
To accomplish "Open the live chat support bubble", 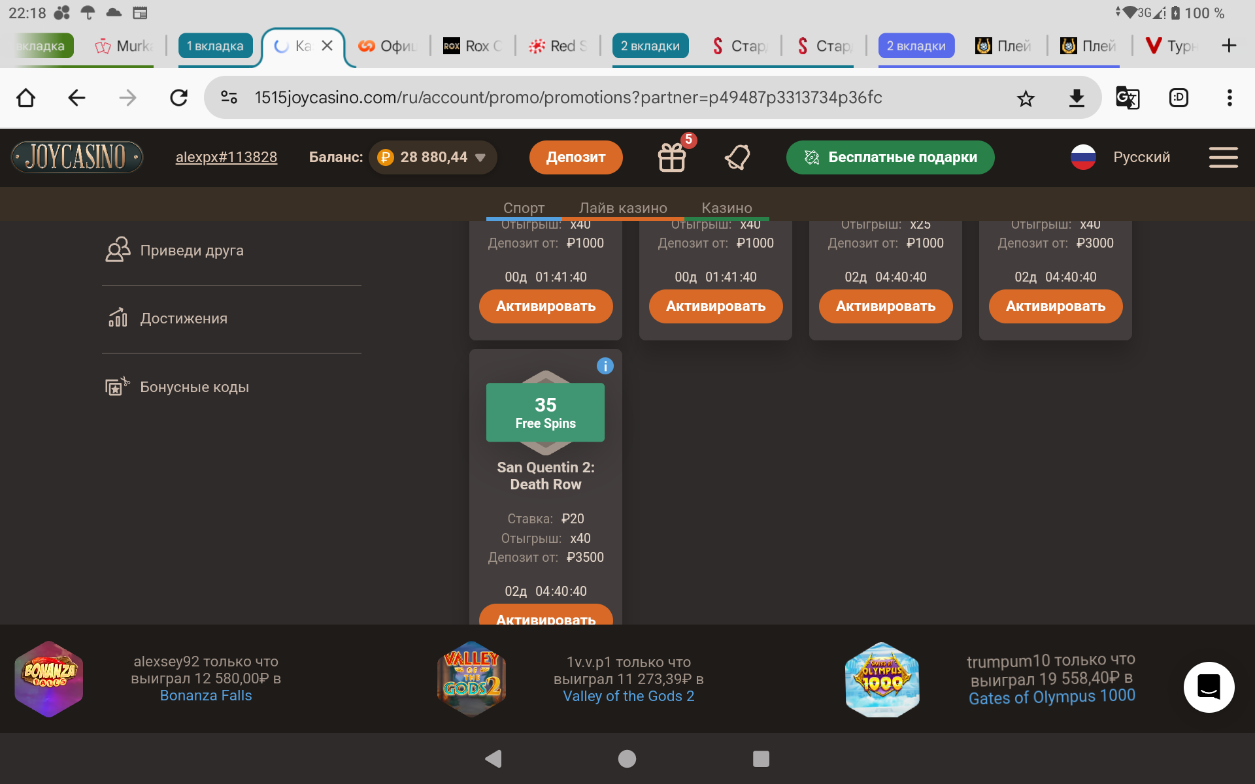I will (x=1209, y=687).
